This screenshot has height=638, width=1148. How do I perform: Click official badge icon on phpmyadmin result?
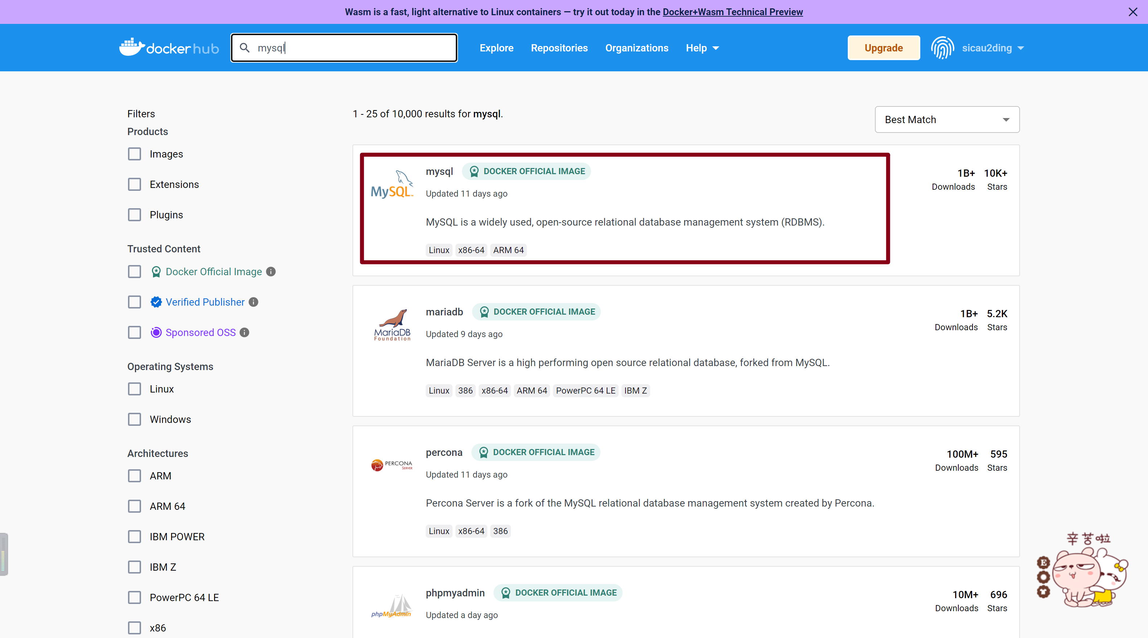point(506,593)
